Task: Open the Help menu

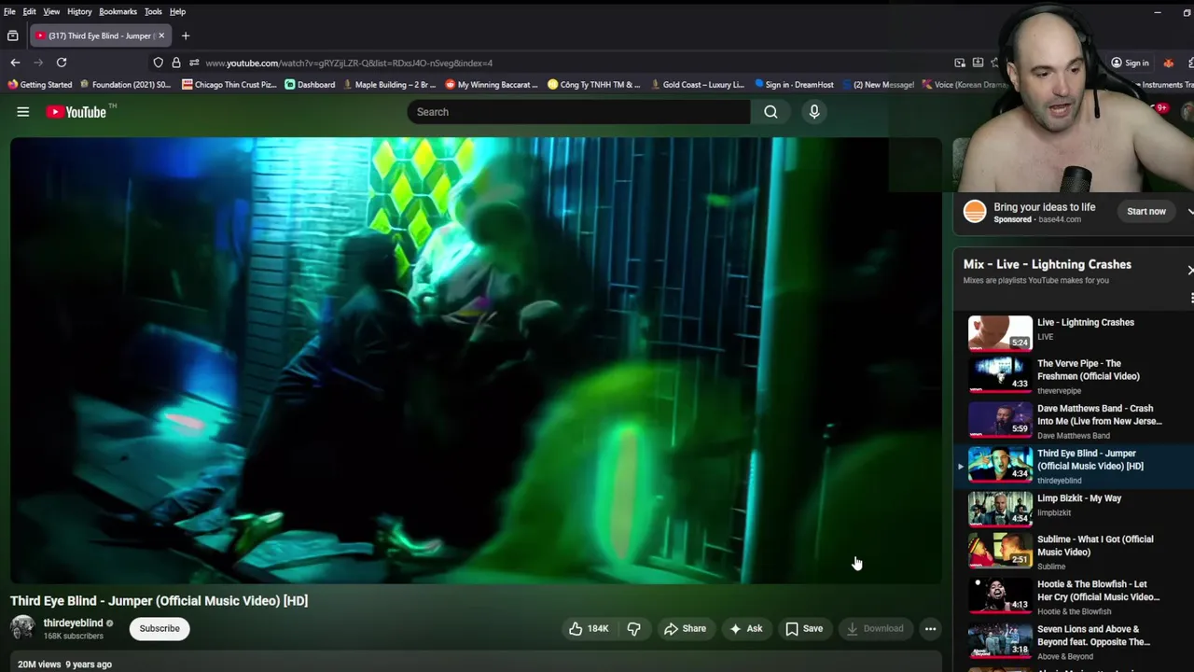Action: (177, 11)
